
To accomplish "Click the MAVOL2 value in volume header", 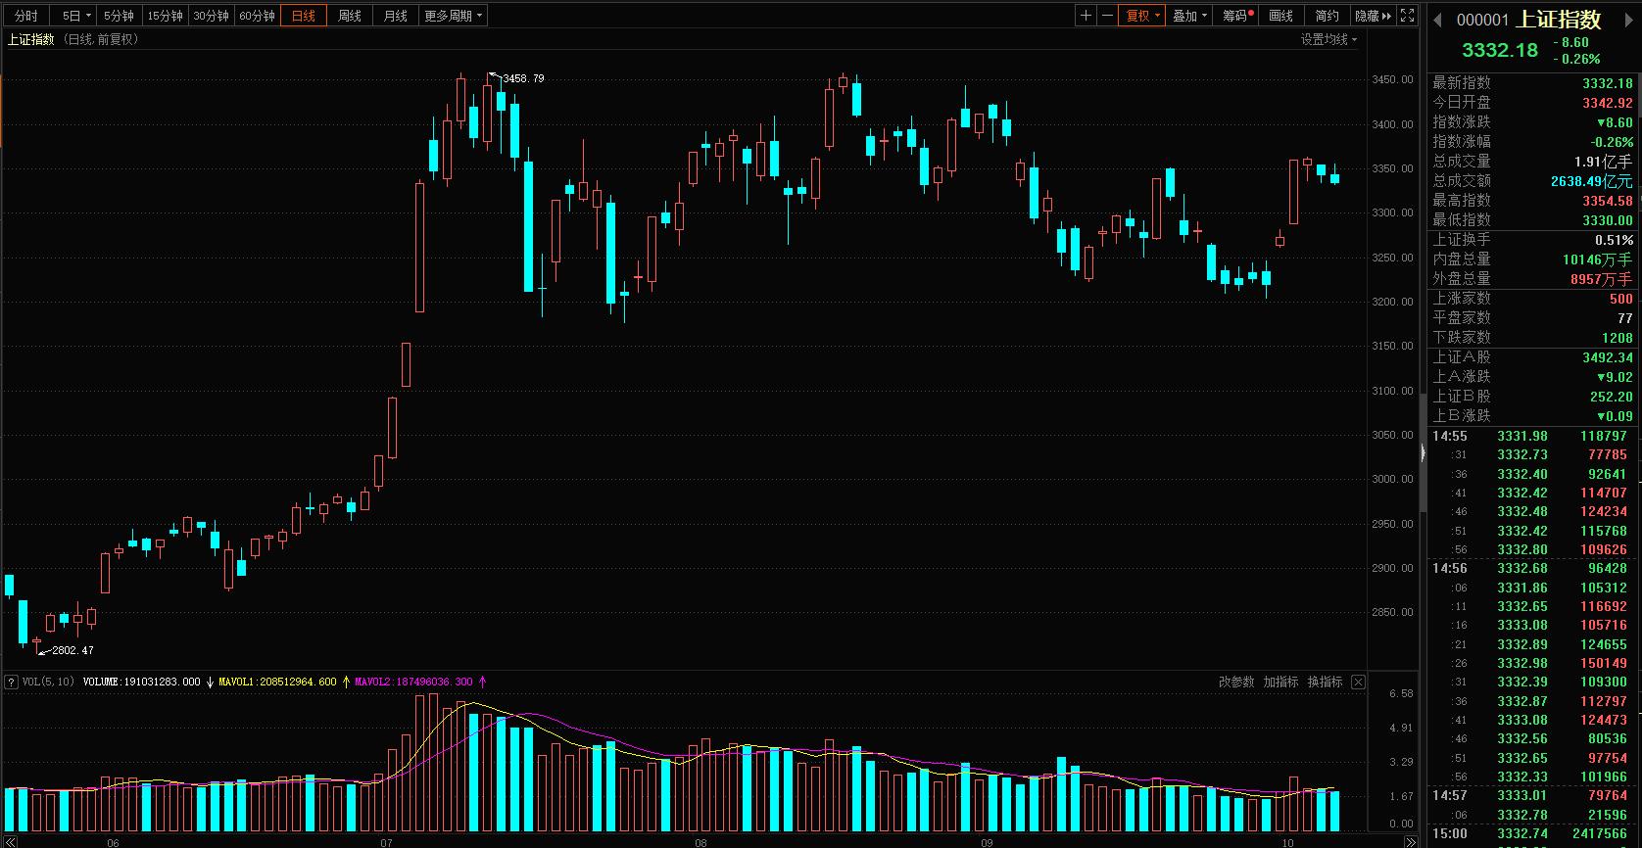I will point(413,682).
